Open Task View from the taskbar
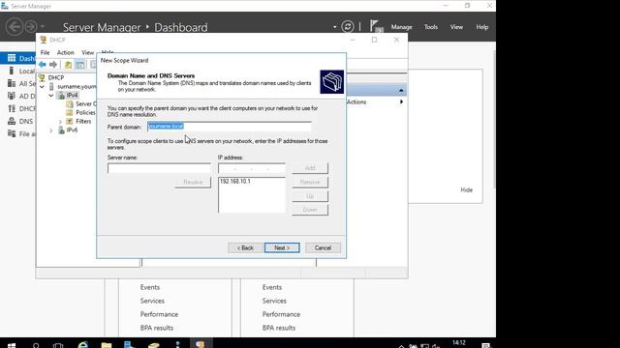Viewport: 620px width, 348px height. (58, 345)
